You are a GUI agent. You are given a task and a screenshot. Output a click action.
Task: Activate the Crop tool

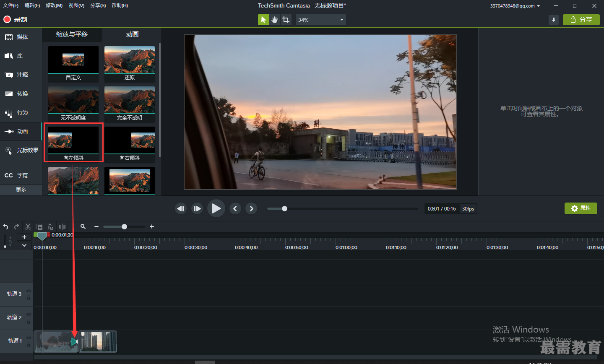click(286, 20)
